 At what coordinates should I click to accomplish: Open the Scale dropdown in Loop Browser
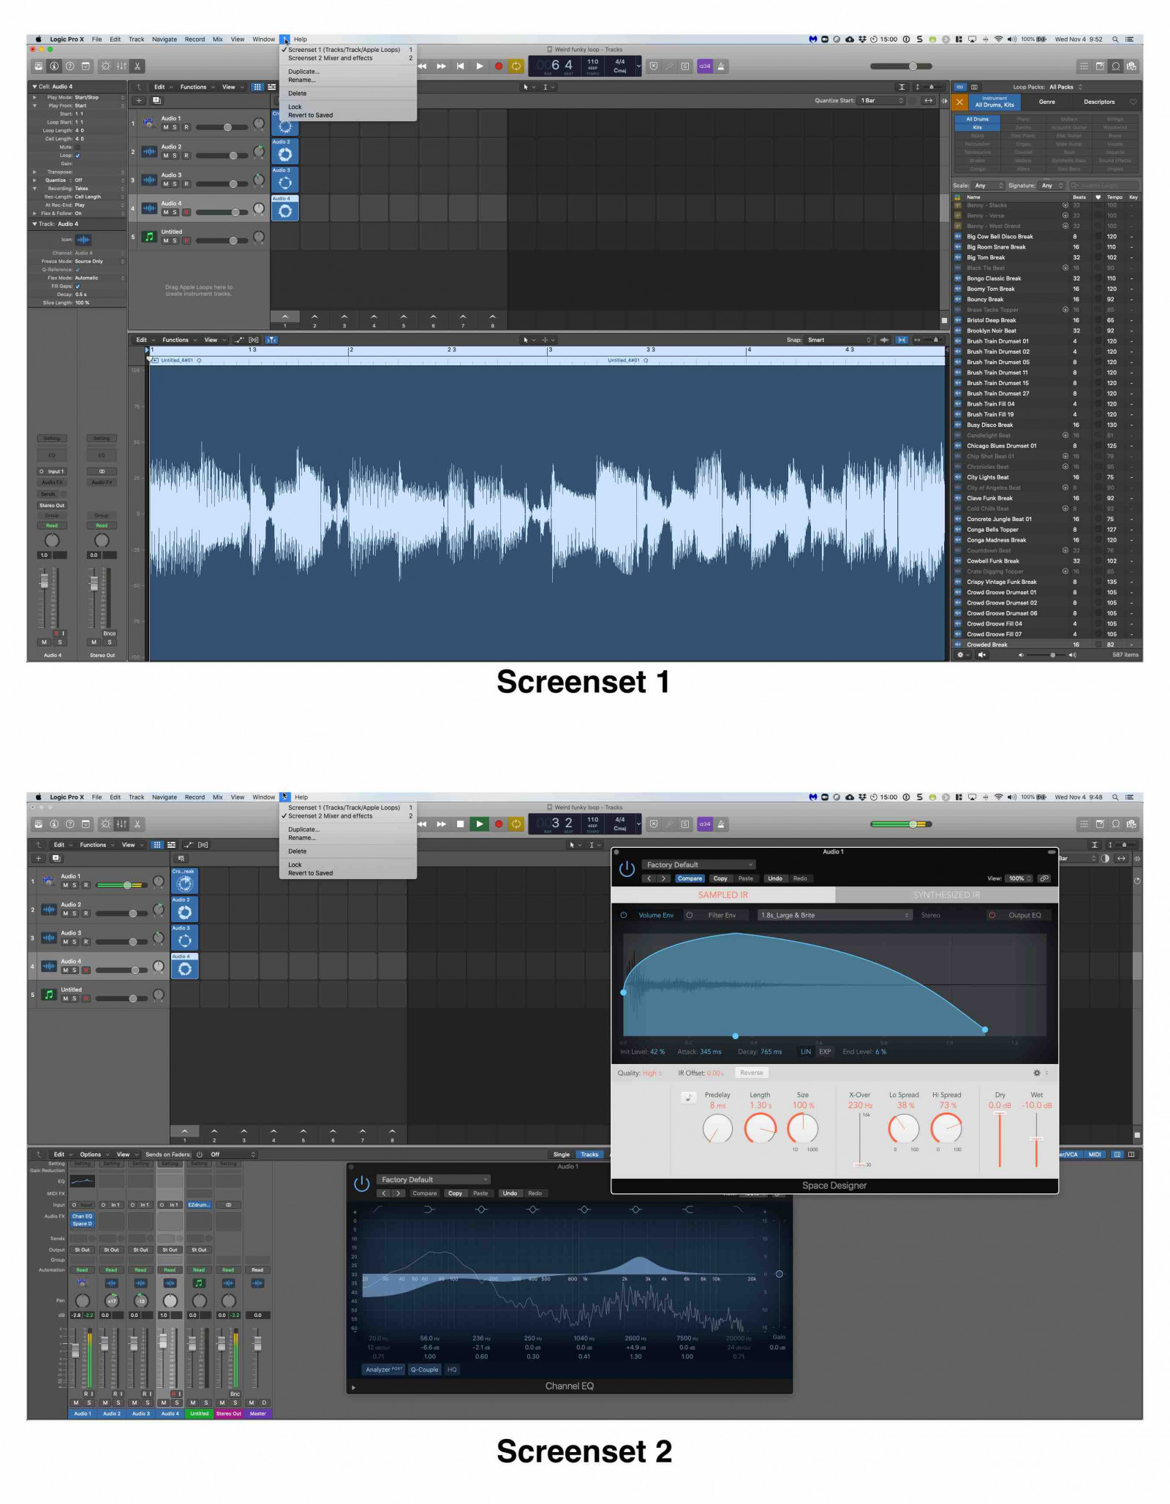click(x=988, y=186)
